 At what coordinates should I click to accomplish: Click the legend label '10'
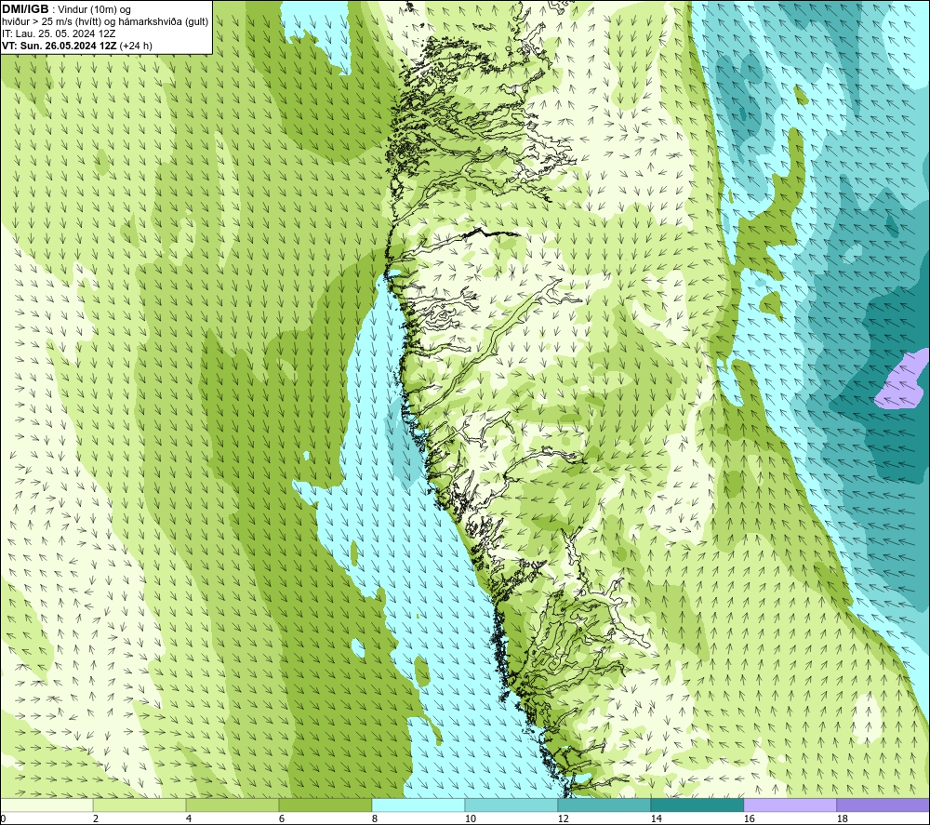pos(470,819)
